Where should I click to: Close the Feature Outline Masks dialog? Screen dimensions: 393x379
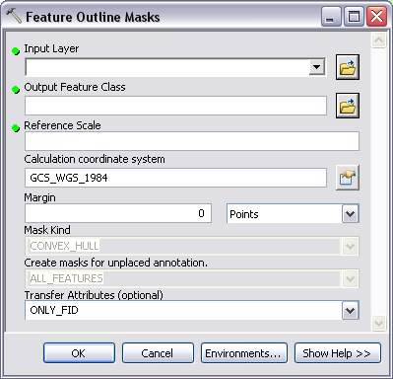click(376, 17)
